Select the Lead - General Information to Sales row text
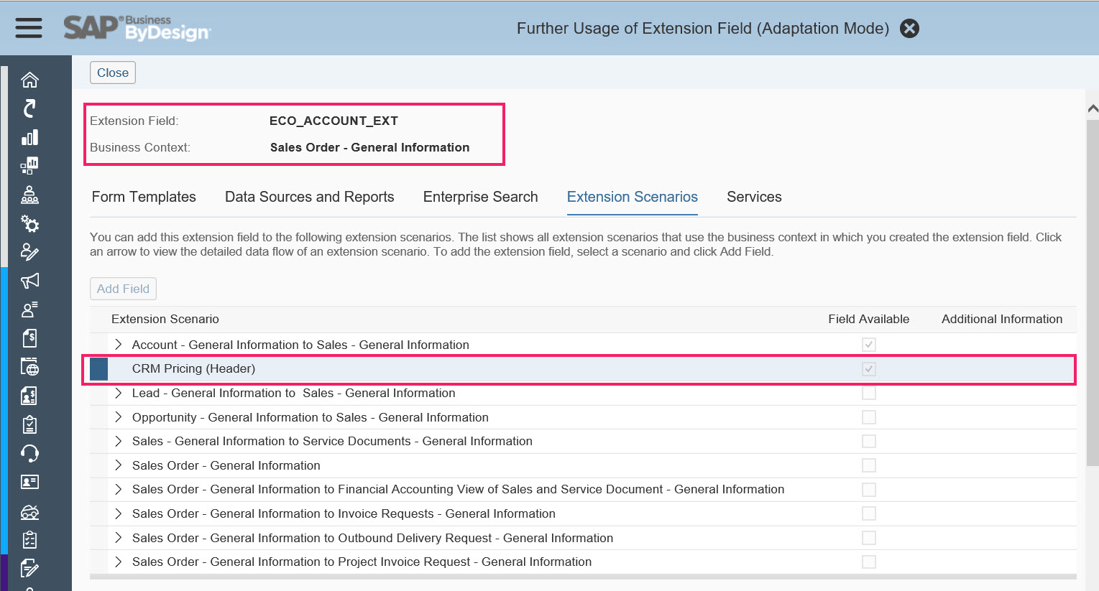This screenshot has width=1099, height=591. point(293,393)
